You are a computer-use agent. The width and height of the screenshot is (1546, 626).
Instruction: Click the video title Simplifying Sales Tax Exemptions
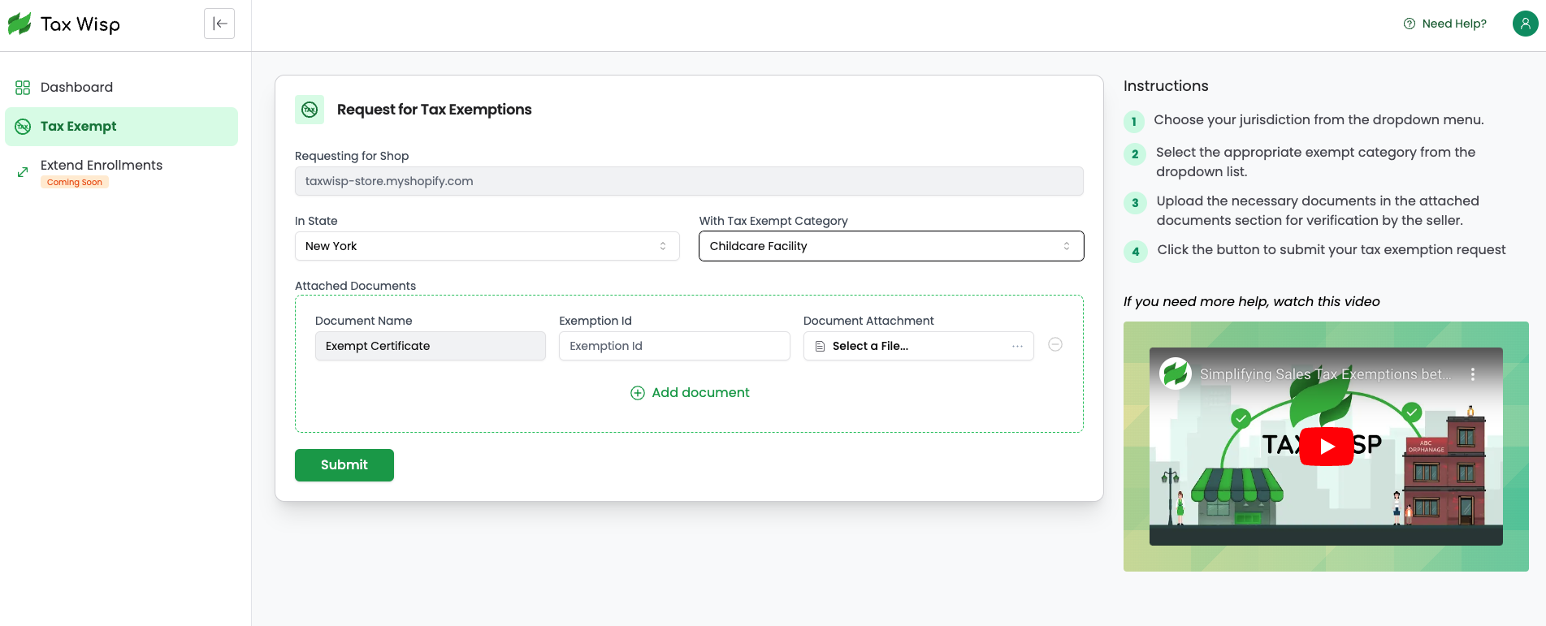tap(1325, 374)
